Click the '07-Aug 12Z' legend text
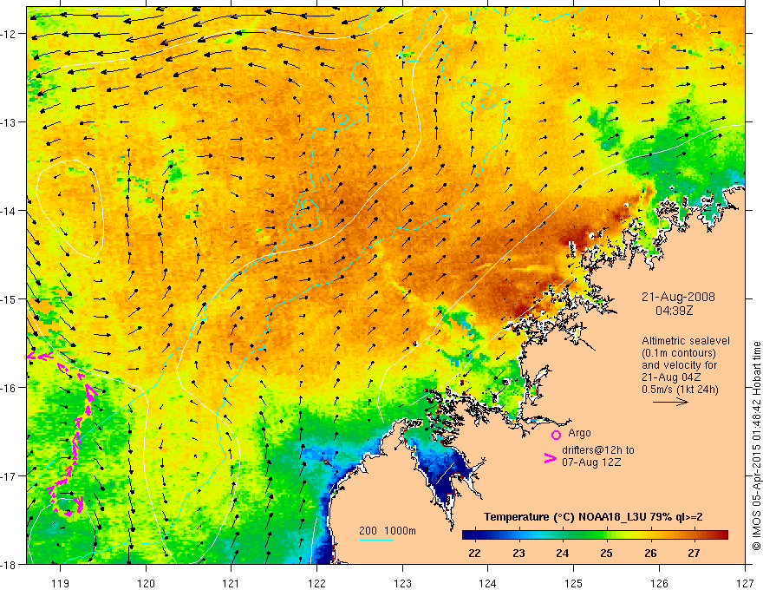Viewport: 763px width, 590px height. pos(591,462)
